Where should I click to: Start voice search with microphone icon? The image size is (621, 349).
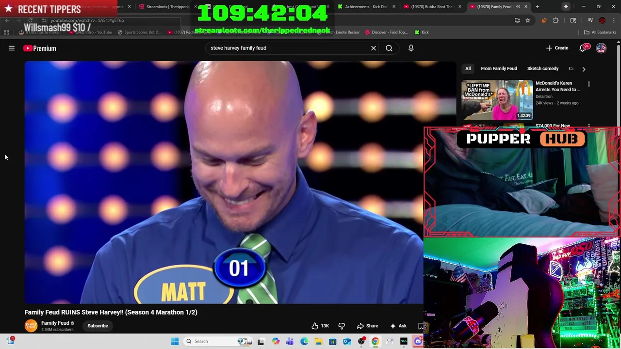click(411, 48)
